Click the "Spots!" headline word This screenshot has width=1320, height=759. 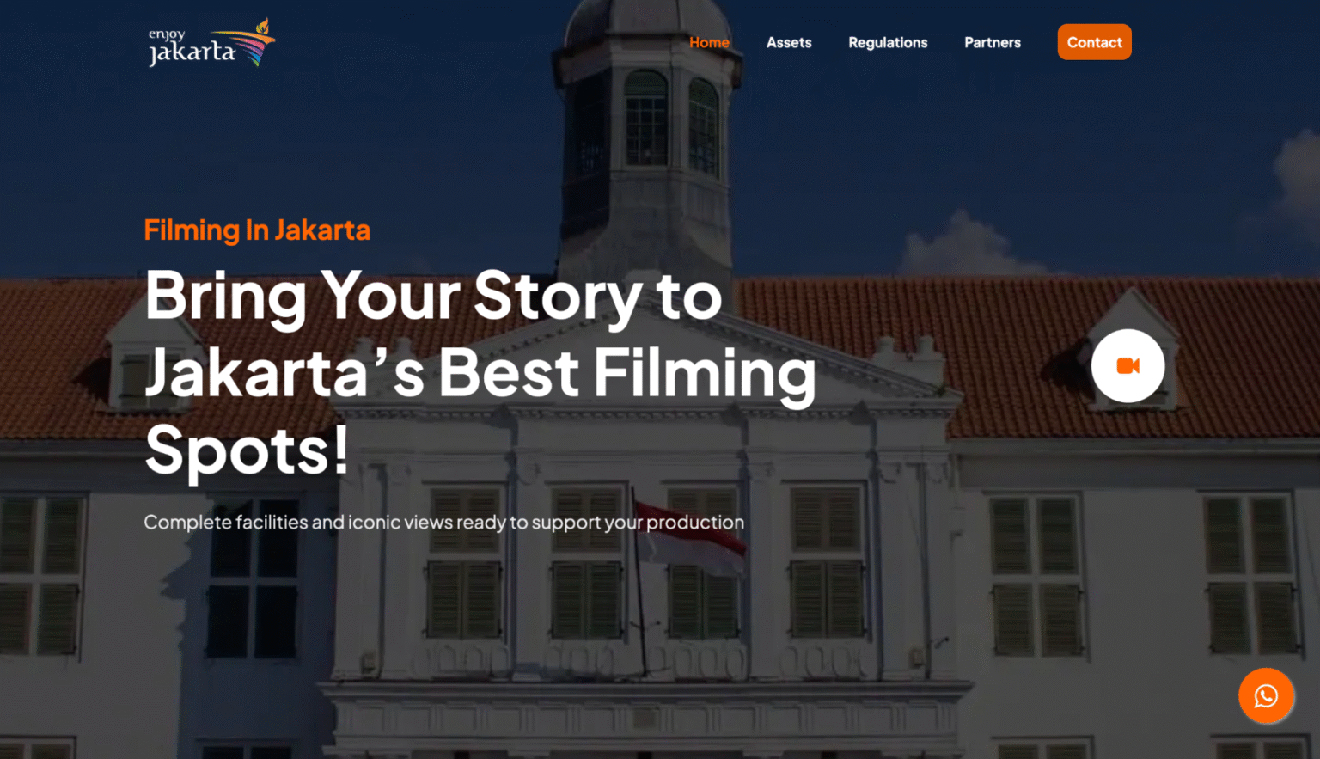point(247,450)
